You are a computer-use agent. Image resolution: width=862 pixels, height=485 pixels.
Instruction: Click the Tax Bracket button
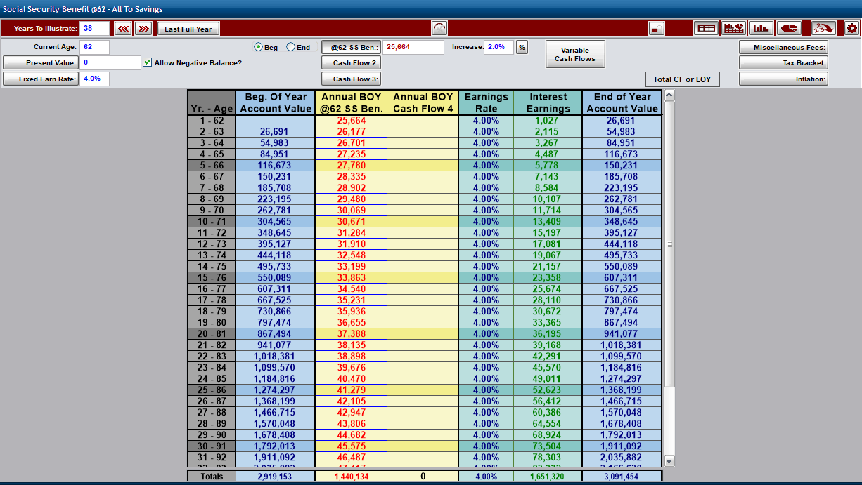point(783,62)
